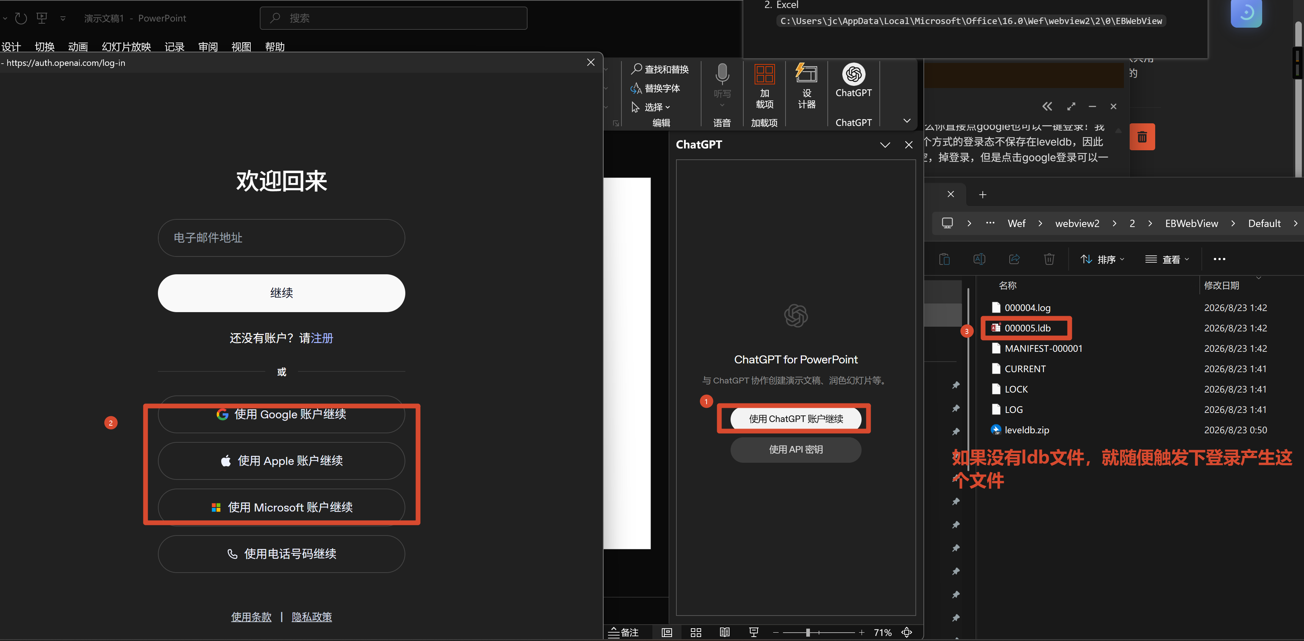
Task: Click webview2 in Explorer breadcrumb
Action: click(1077, 223)
